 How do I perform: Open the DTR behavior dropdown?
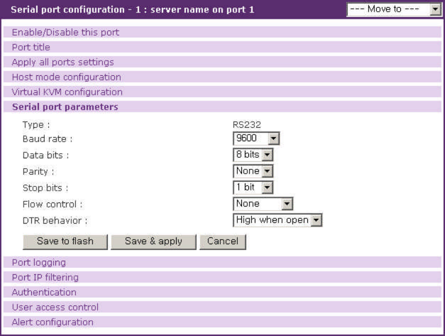pyautogui.click(x=278, y=220)
